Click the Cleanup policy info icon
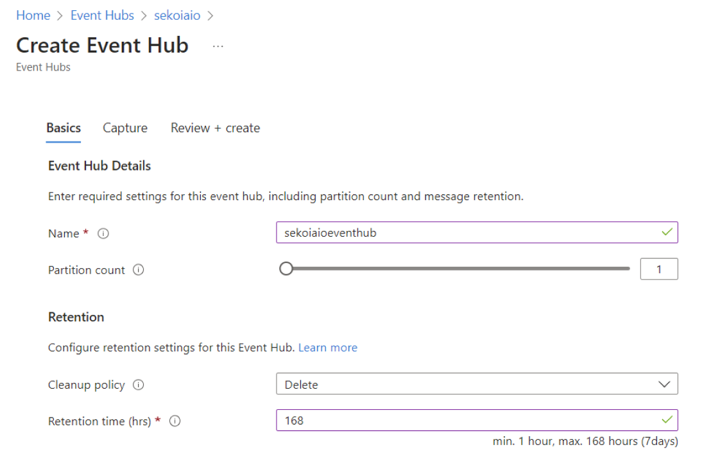Screen dimensions: 711x472 [x=138, y=385]
